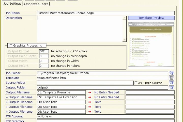Viewport: 183px width, 122px height.
Task: Click the 'no change in width' text
Action: pyautogui.click(x=65, y=61)
